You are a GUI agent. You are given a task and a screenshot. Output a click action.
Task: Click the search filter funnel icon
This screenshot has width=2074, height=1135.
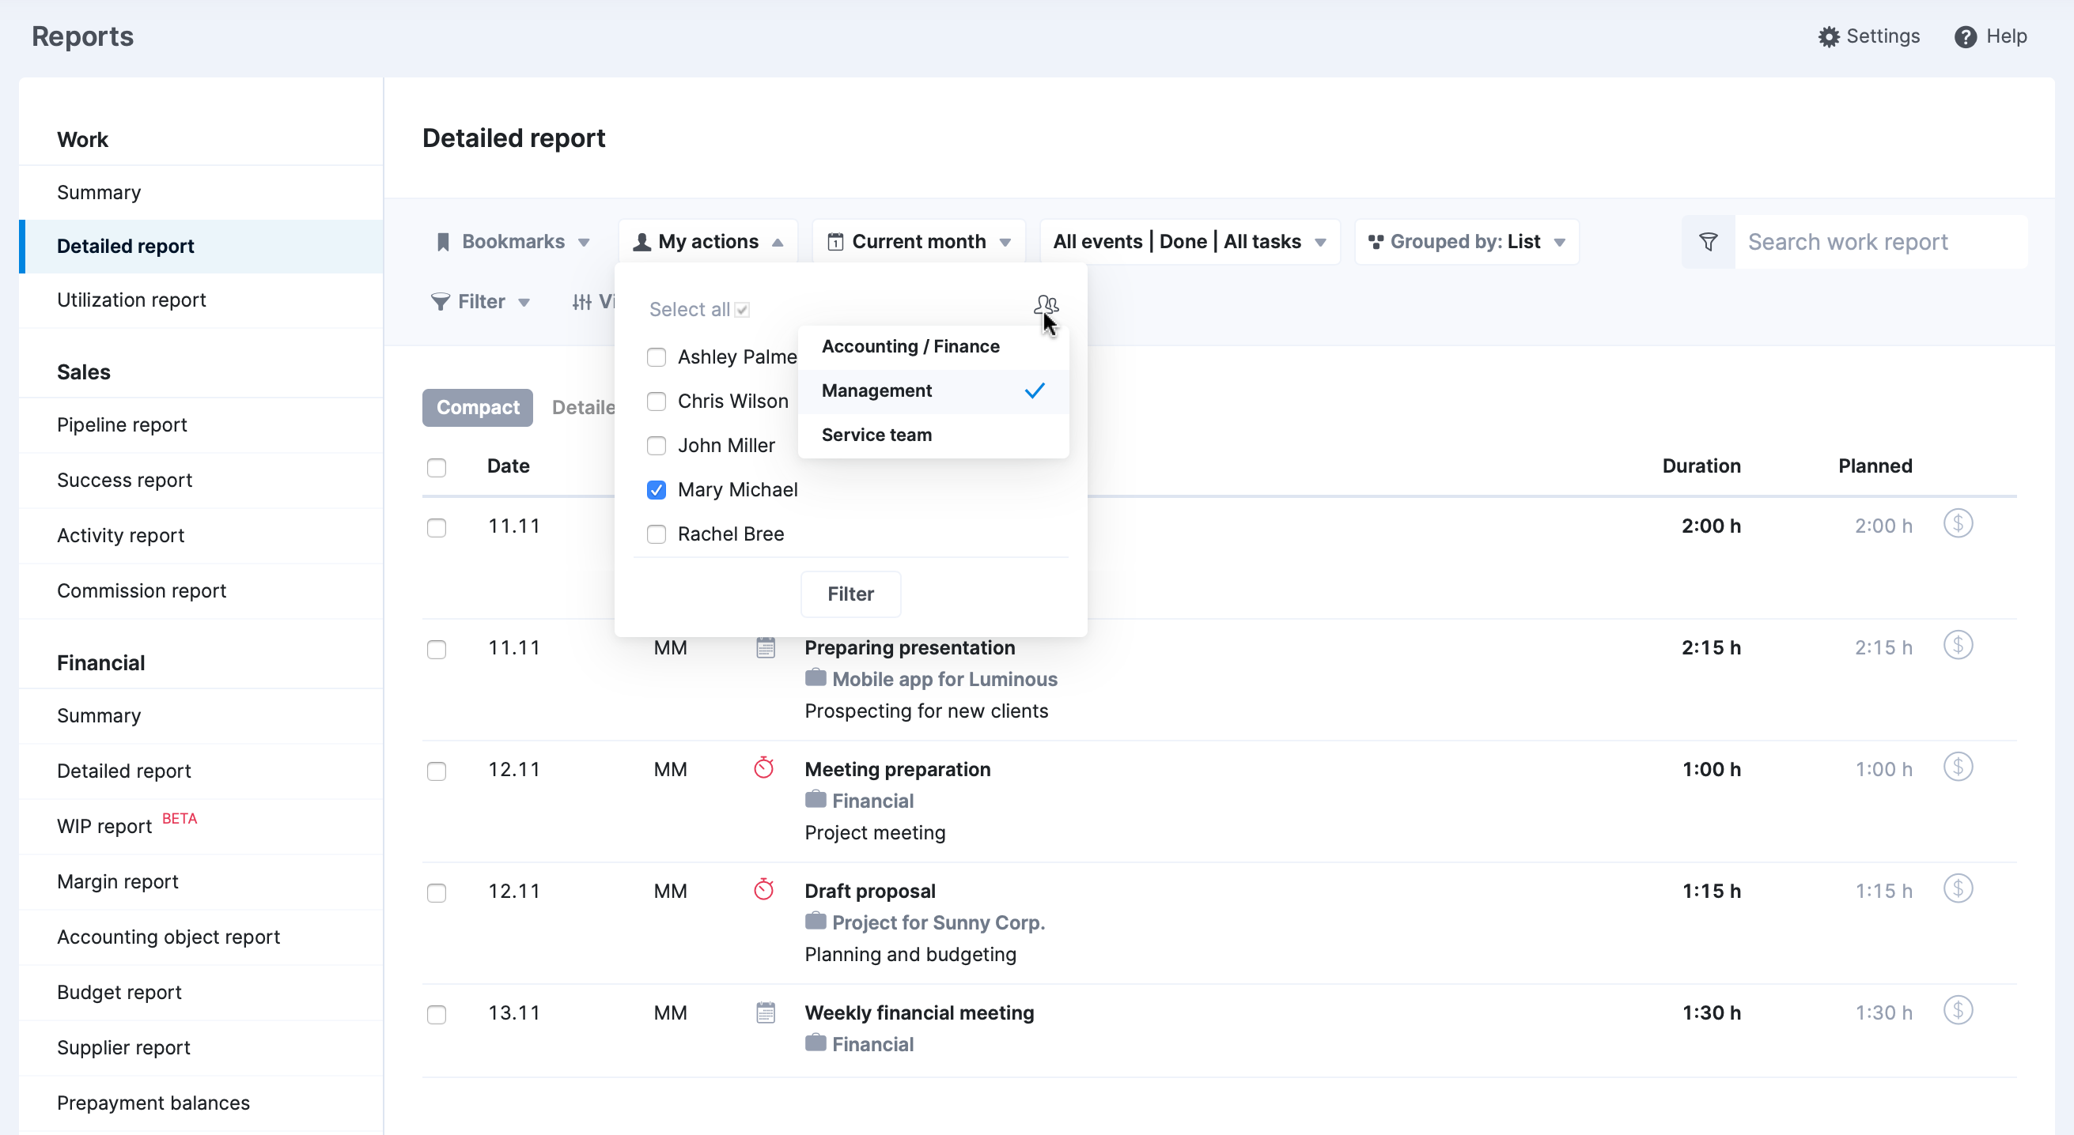[1708, 241]
